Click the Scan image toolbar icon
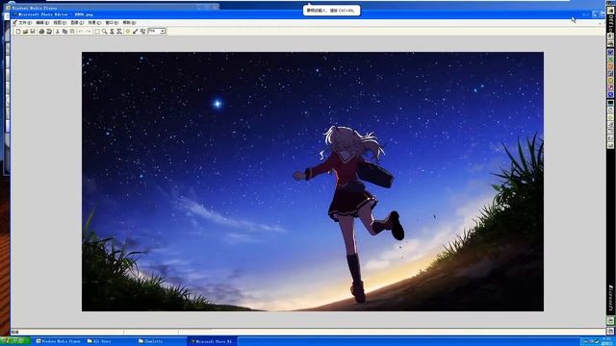Screen dimensions: 616x346 point(49,32)
